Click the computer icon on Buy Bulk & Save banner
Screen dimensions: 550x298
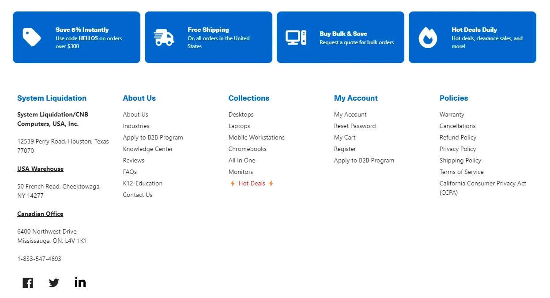(x=295, y=37)
